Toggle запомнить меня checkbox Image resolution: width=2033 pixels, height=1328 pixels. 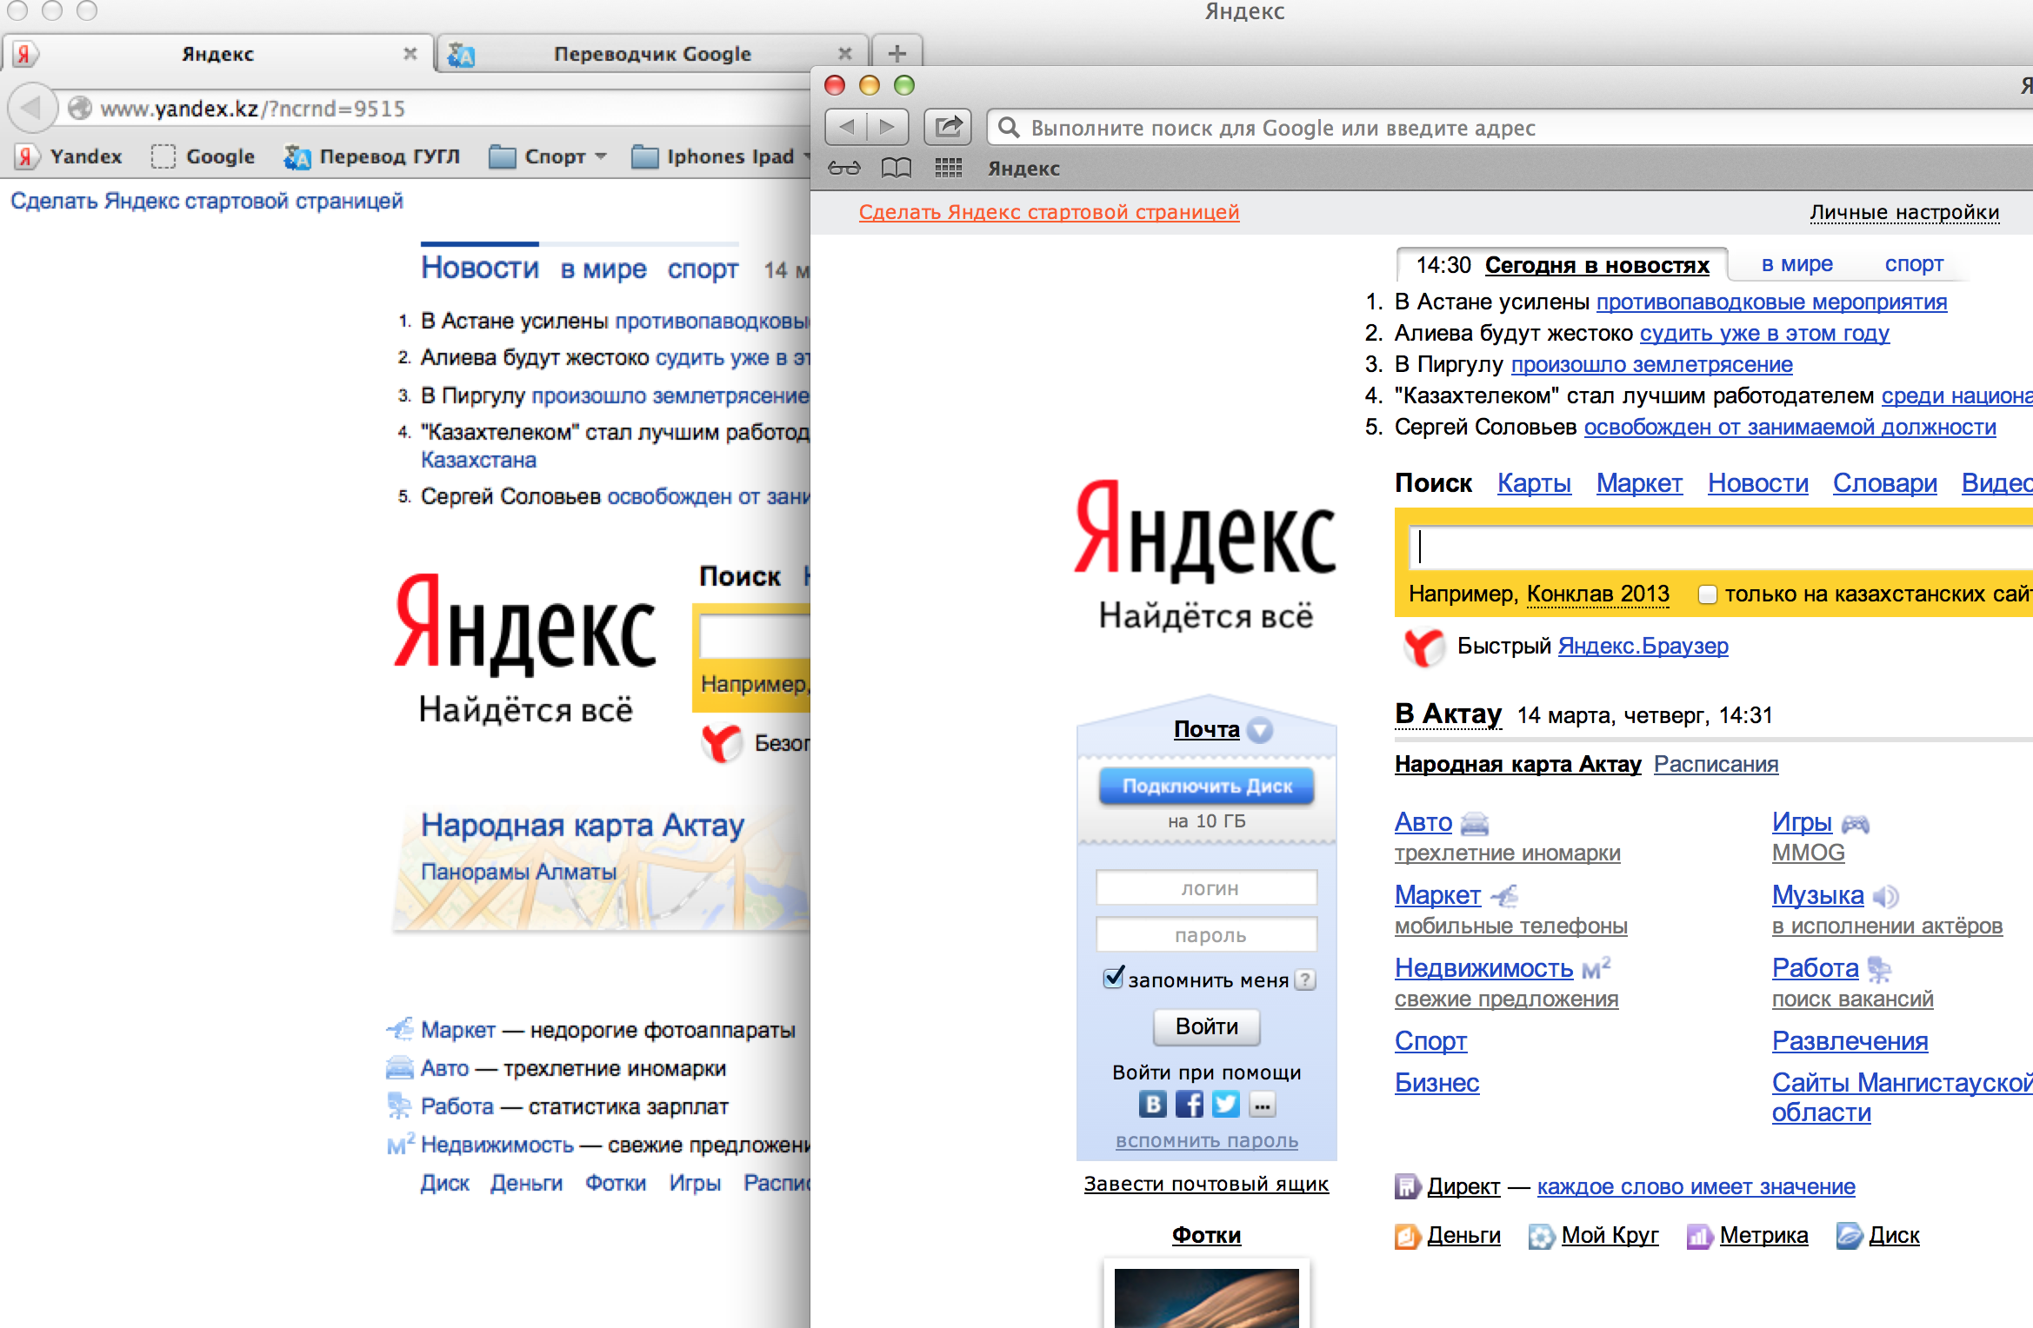[x=1113, y=978]
